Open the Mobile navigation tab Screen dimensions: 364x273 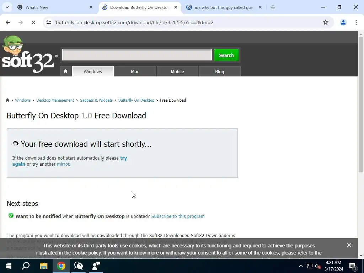(177, 71)
